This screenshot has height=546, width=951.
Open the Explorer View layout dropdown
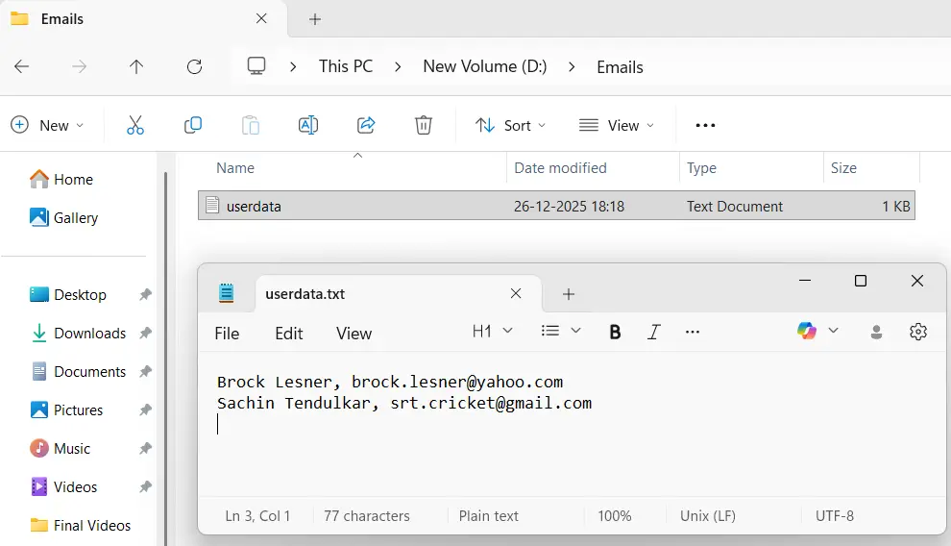coord(617,126)
